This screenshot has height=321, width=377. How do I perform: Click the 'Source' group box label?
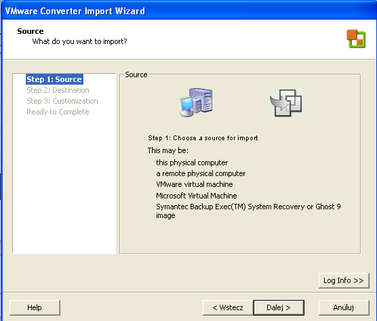[x=136, y=74]
